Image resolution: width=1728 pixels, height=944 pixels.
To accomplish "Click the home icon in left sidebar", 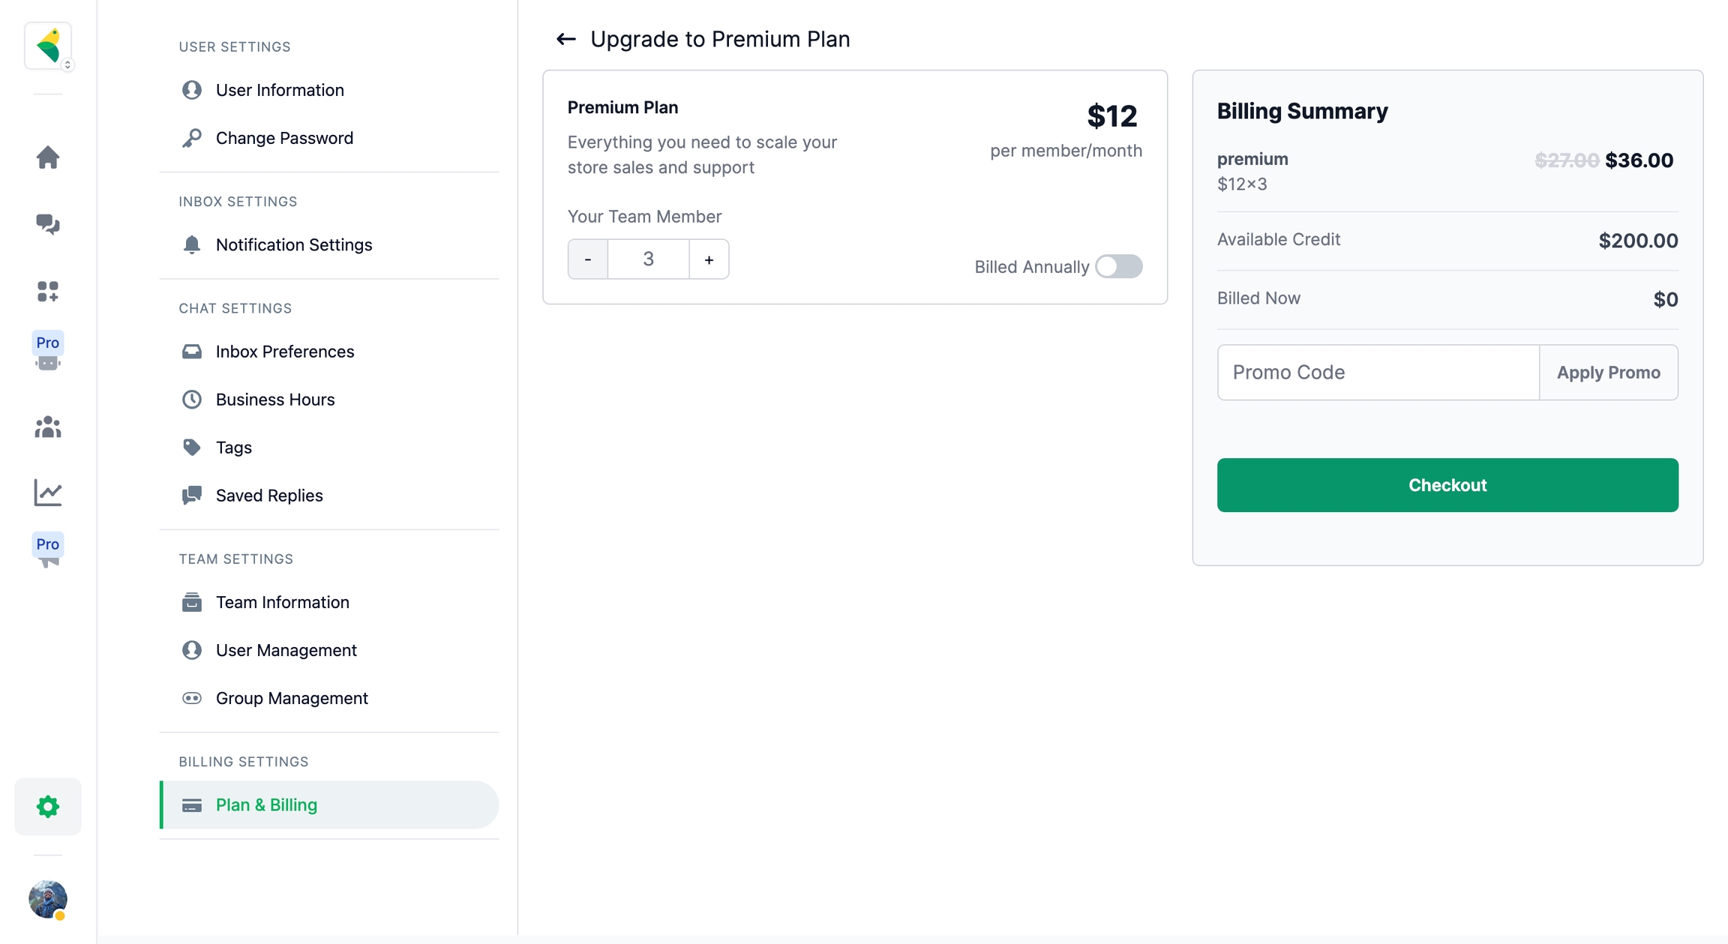I will pos(48,157).
